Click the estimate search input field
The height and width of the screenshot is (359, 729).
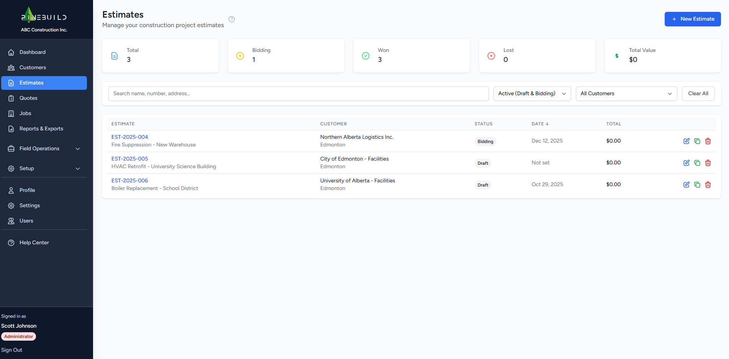[x=298, y=94]
